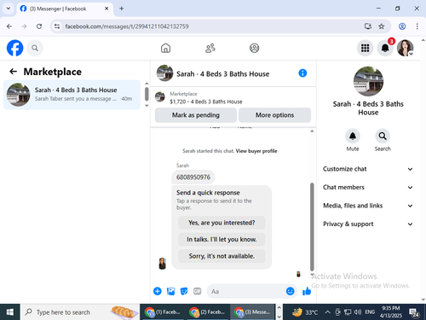This screenshot has width=426, height=320.
Task: Click More options button
Action: [x=274, y=115]
